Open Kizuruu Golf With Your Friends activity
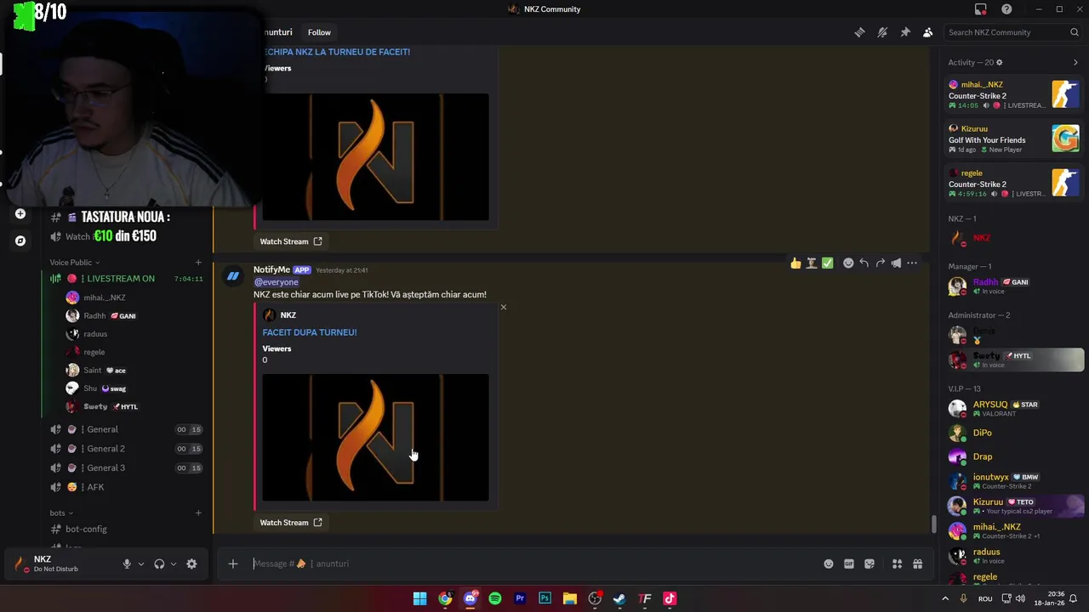The height and width of the screenshot is (612, 1089). [1014, 139]
